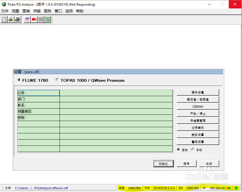Open the 图表 menu
Viewport: 242px width, 192px height.
26,11
